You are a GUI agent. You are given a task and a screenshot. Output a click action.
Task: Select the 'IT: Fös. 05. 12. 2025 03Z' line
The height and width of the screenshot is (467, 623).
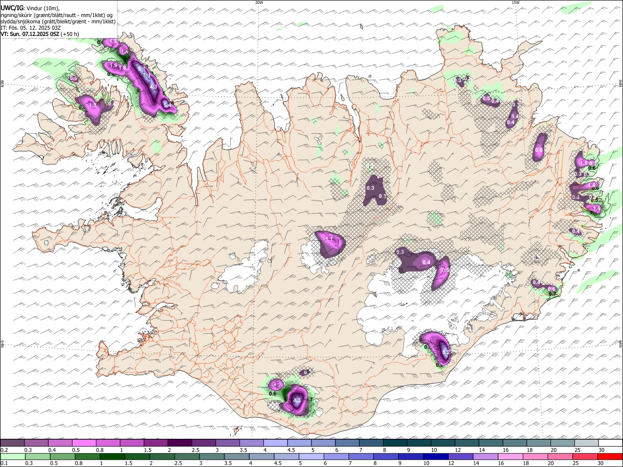31,28
